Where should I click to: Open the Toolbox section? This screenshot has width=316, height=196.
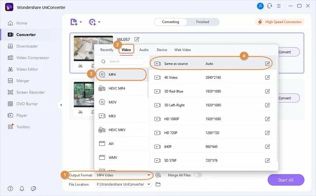[x=19, y=127]
